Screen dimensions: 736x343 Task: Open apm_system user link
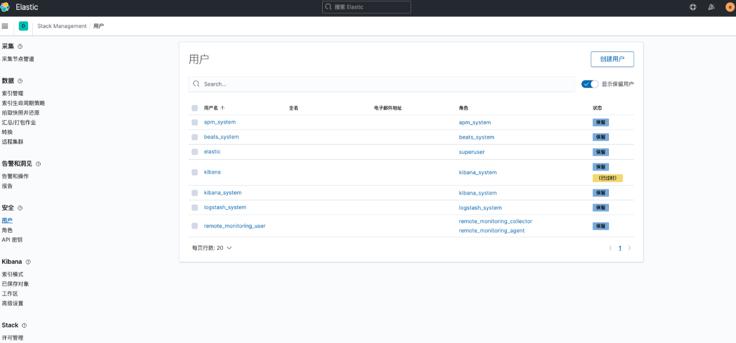(x=220, y=122)
